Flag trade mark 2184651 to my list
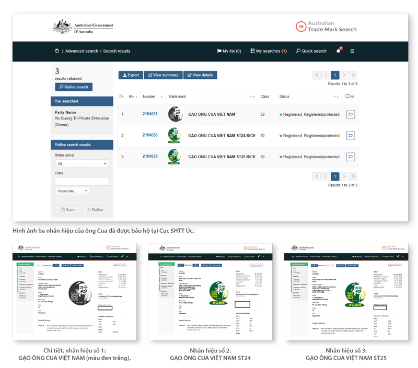Viewport: 418px width, 368px height. (x=351, y=114)
